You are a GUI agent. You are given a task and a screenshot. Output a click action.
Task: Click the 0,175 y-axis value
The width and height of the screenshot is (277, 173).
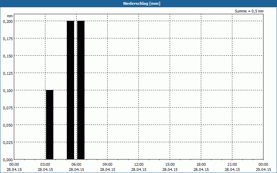(x=8, y=39)
